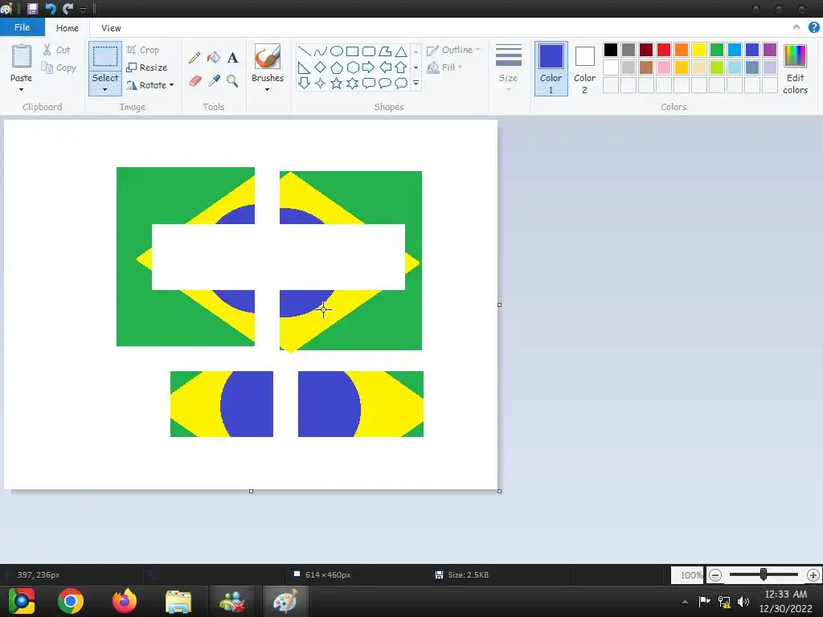Click the Undo arrow in title bar
The image size is (823, 617).
[51, 8]
